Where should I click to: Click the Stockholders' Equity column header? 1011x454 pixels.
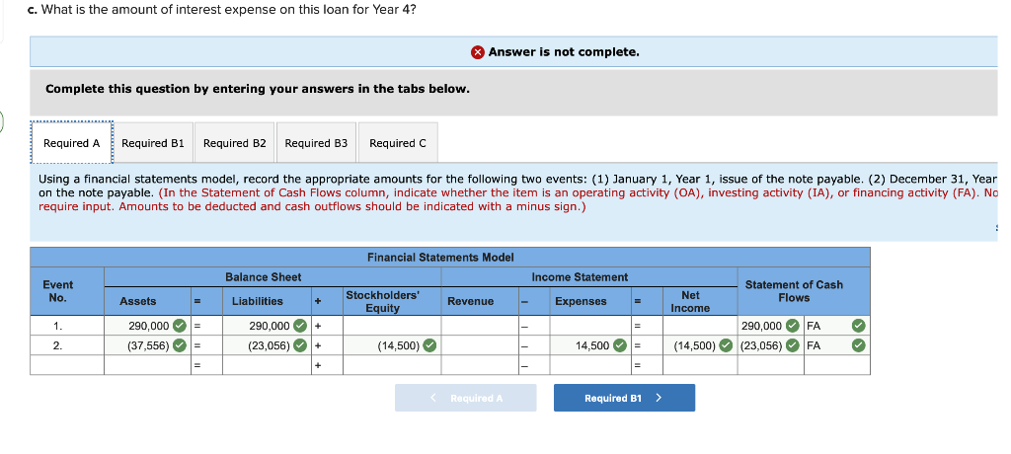pyautogui.click(x=382, y=301)
